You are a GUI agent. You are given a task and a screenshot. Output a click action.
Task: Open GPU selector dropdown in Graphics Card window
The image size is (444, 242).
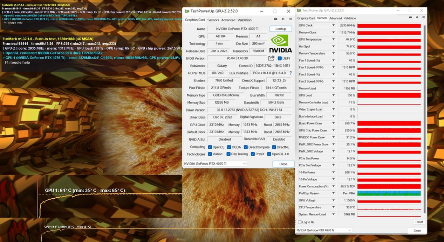click(x=215, y=164)
